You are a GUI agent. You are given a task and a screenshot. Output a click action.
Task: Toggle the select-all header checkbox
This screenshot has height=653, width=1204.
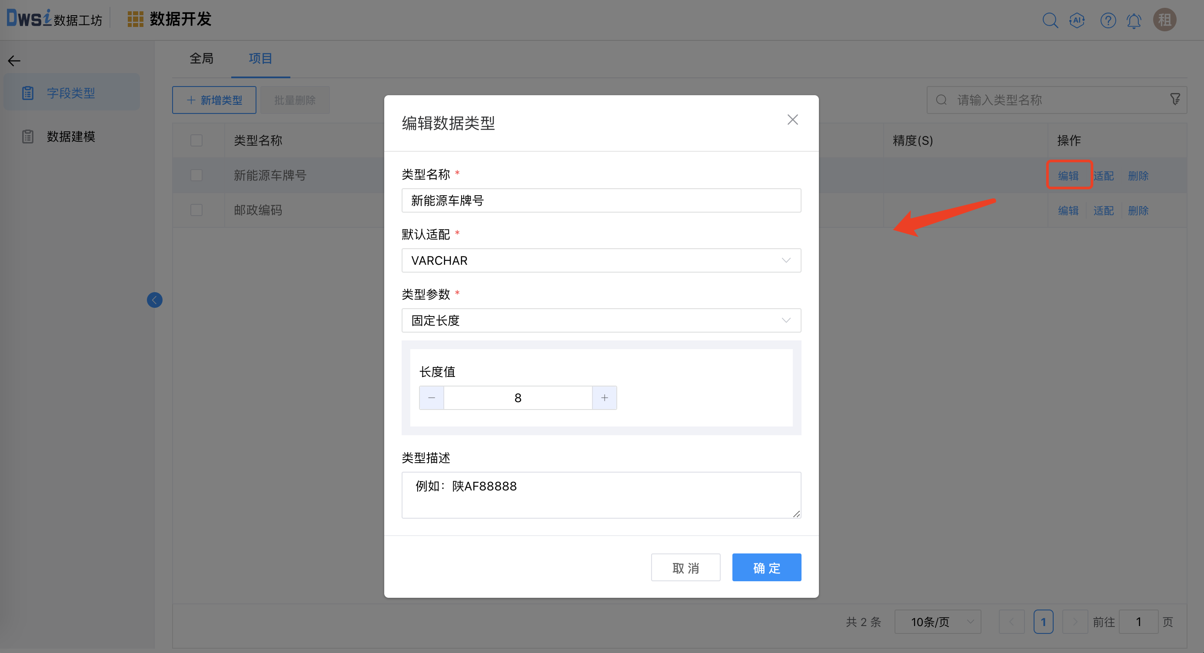pos(196,140)
